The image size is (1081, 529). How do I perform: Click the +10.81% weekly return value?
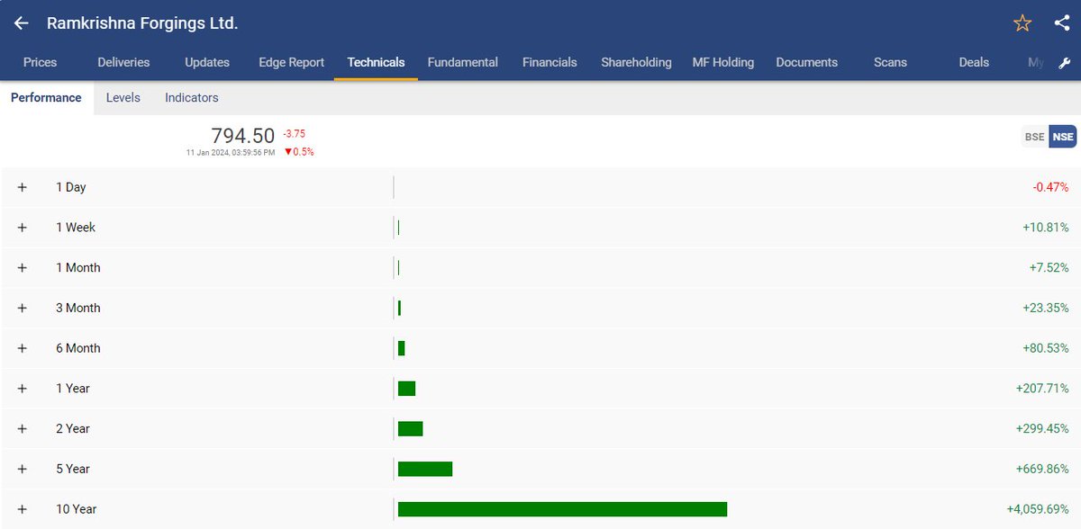[1045, 228]
